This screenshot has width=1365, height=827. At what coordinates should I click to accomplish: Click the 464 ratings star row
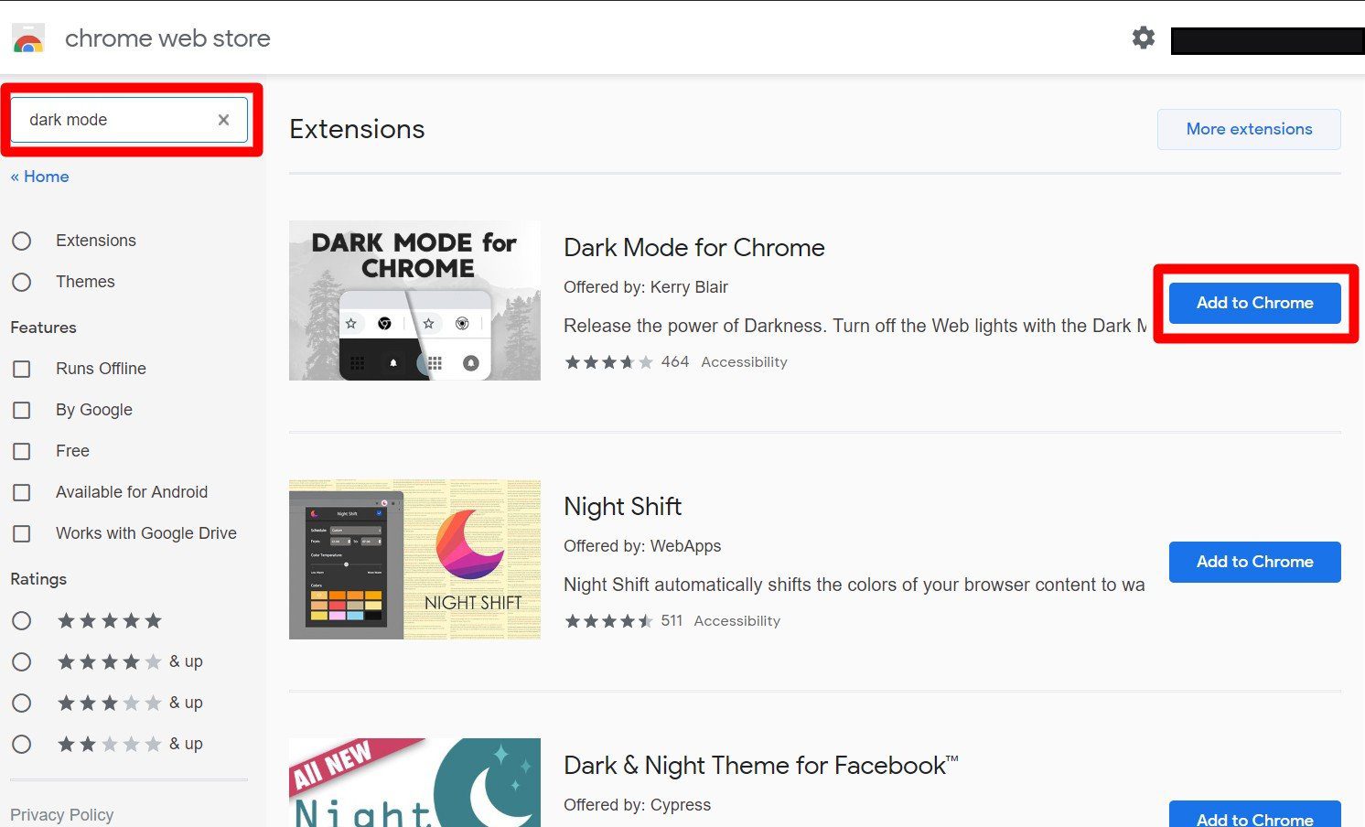608,362
